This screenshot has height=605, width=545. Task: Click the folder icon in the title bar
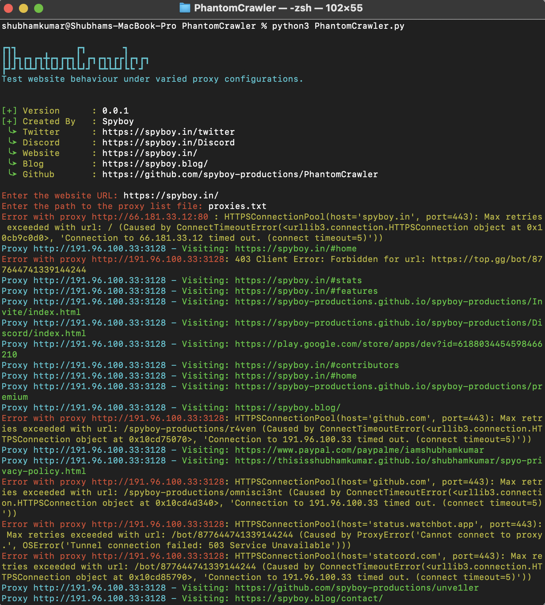point(185,8)
